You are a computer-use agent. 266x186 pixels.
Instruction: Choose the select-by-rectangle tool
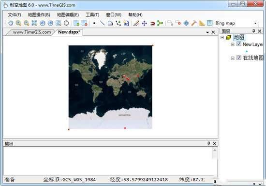[x=59, y=23]
